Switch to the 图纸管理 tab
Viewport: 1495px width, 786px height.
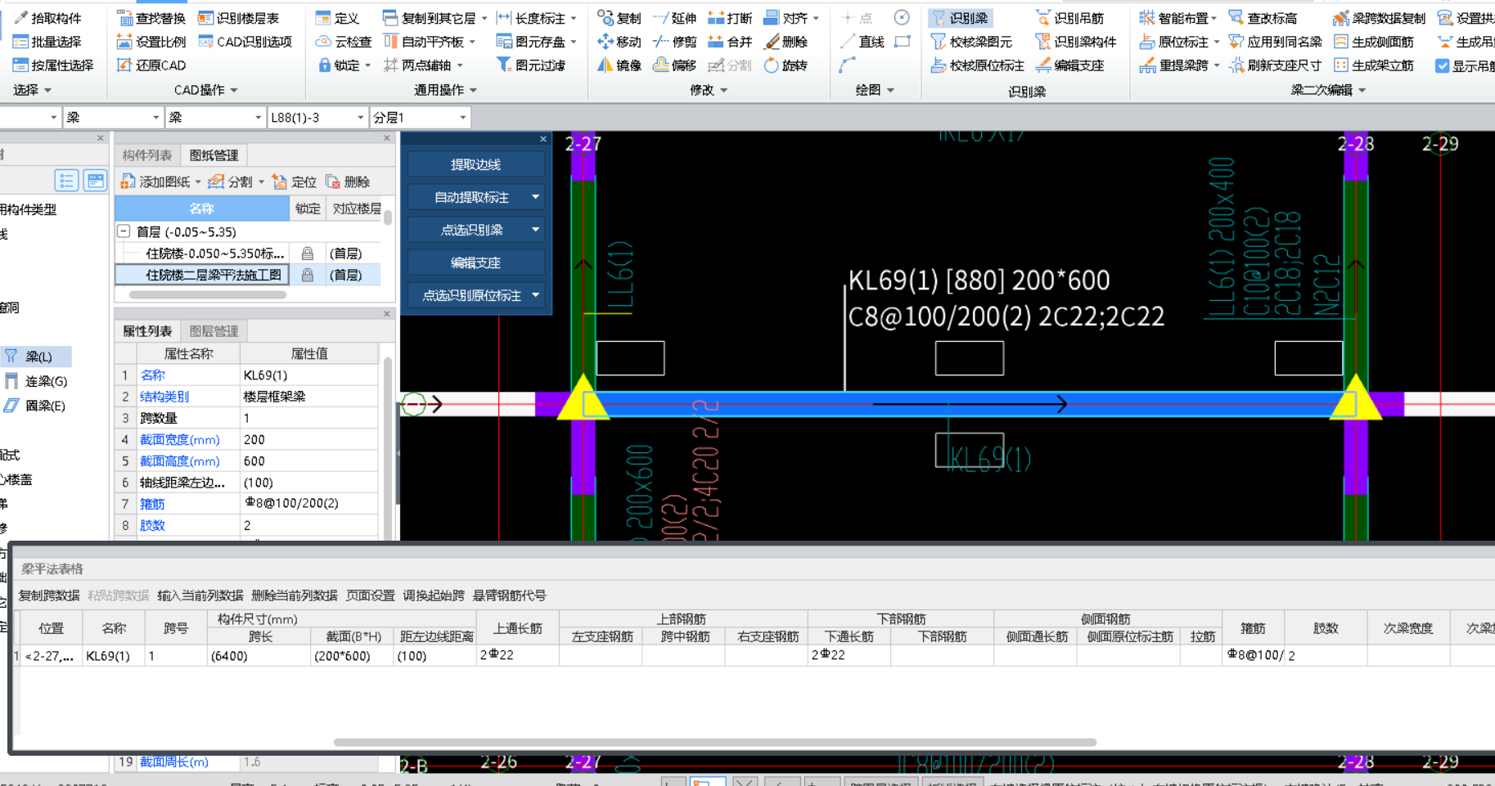pos(214,155)
